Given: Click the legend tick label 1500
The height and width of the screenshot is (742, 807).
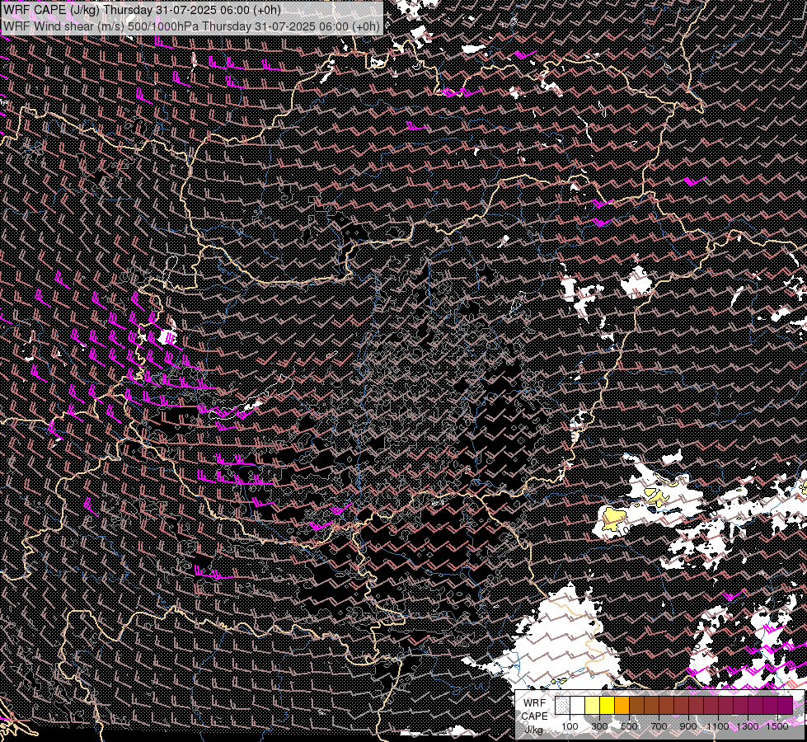Looking at the screenshot, I should [777, 726].
